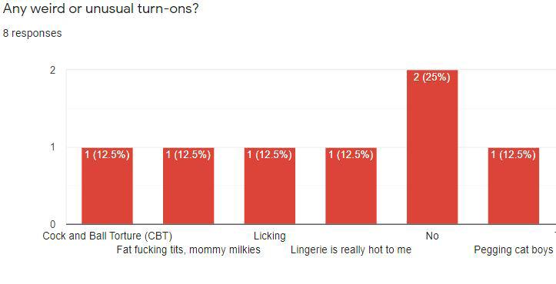
Task: Click the axis label ending in '(CBT)'
Action: [107, 236]
